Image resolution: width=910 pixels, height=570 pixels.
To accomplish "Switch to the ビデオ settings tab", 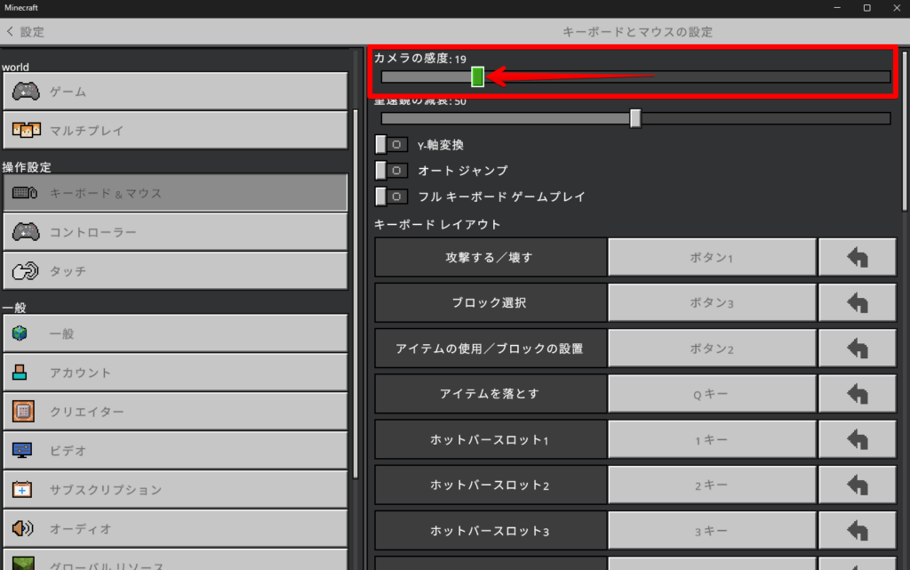I will (x=175, y=451).
